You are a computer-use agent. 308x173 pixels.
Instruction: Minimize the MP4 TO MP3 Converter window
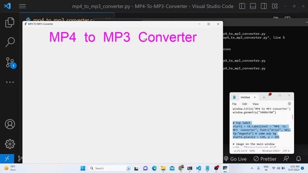coord(199,24)
